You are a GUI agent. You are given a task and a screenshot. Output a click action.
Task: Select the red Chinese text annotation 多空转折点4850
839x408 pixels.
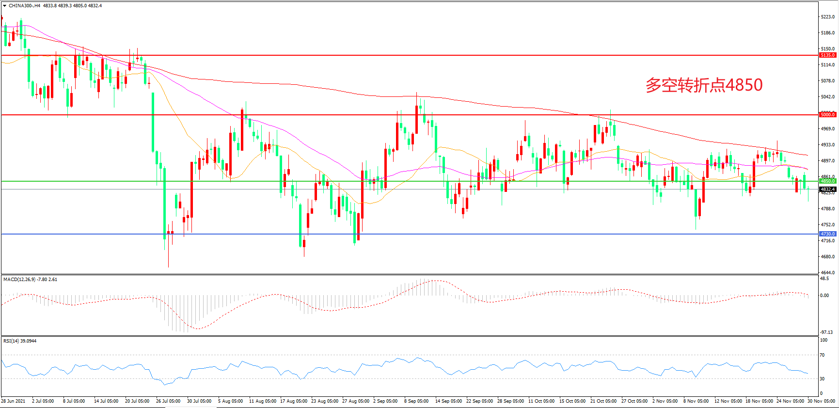pyautogui.click(x=704, y=85)
